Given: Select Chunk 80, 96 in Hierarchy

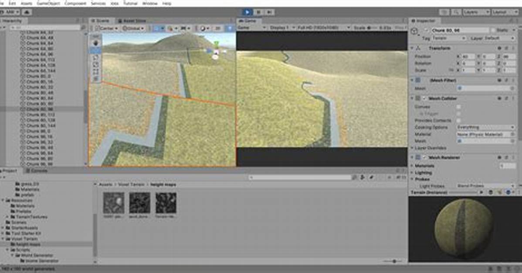Looking at the screenshot, I should pos(40,109).
